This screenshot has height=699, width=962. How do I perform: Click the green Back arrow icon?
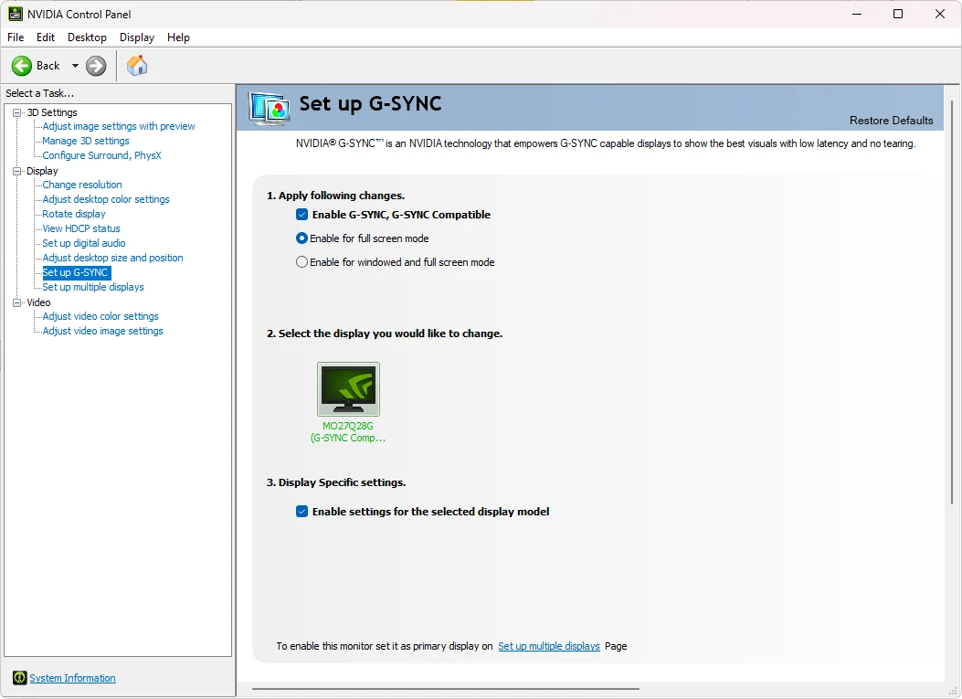click(22, 66)
